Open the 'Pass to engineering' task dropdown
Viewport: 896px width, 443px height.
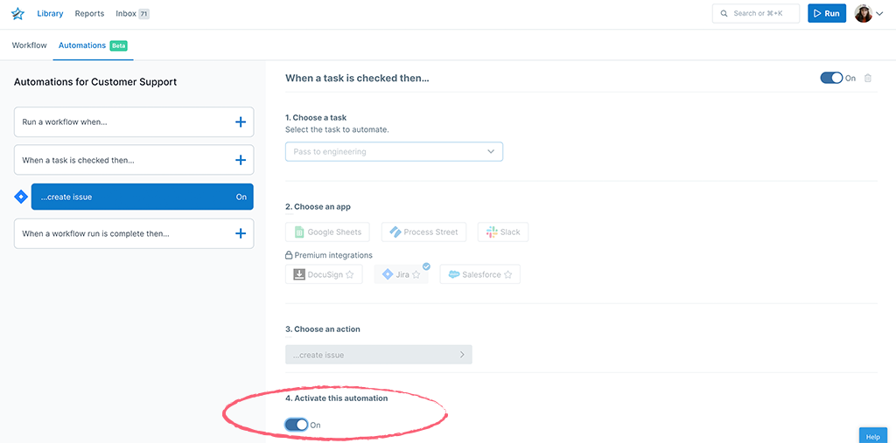[x=395, y=152]
